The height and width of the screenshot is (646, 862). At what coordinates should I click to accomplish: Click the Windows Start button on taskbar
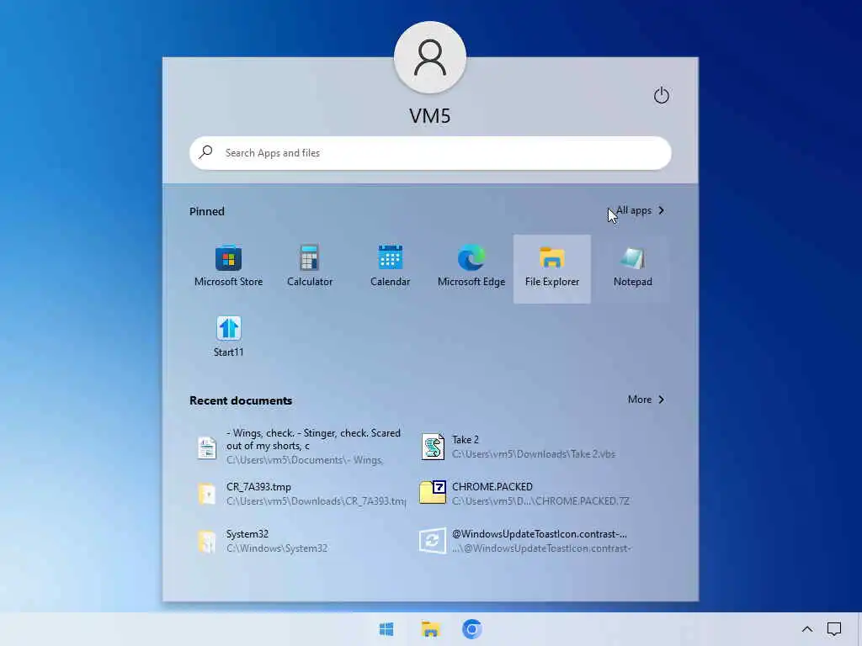386,629
